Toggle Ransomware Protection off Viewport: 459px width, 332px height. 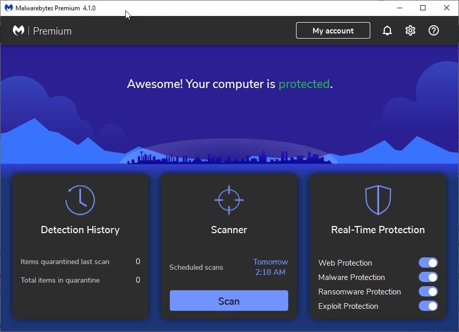(x=428, y=292)
